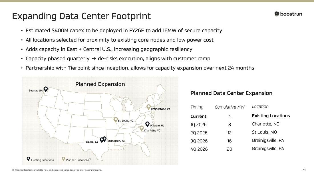
Task: Select the 1Q 2026 timing row
Action: click(x=198, y=125)
